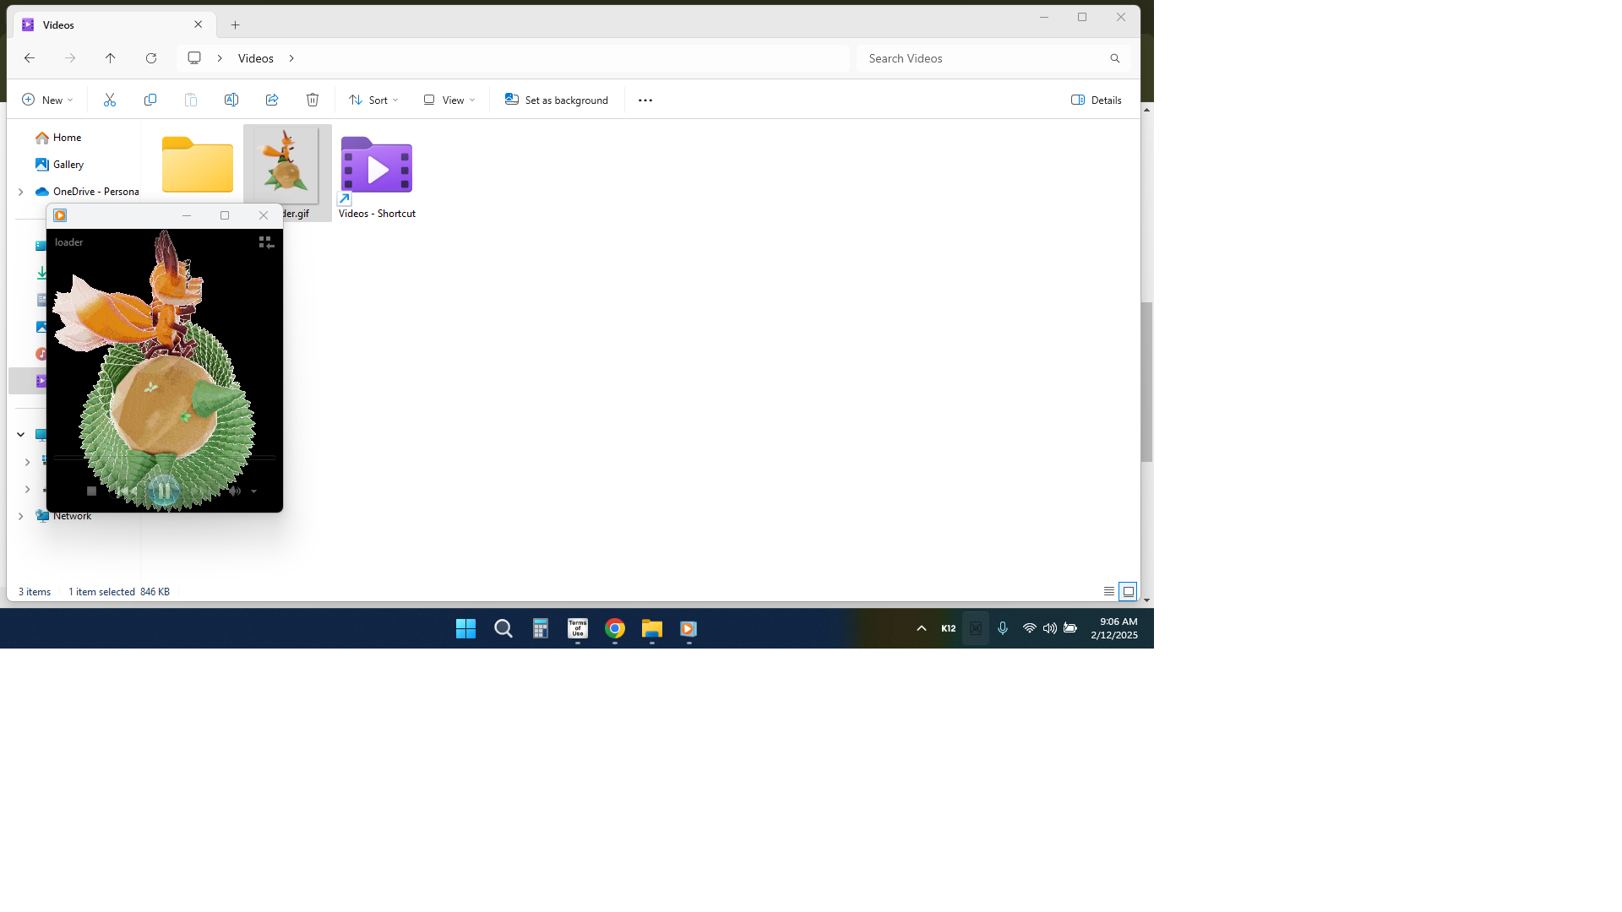Copy the selected file
This screenshot has width=1622, height=912.
click(x=150, y=100)
